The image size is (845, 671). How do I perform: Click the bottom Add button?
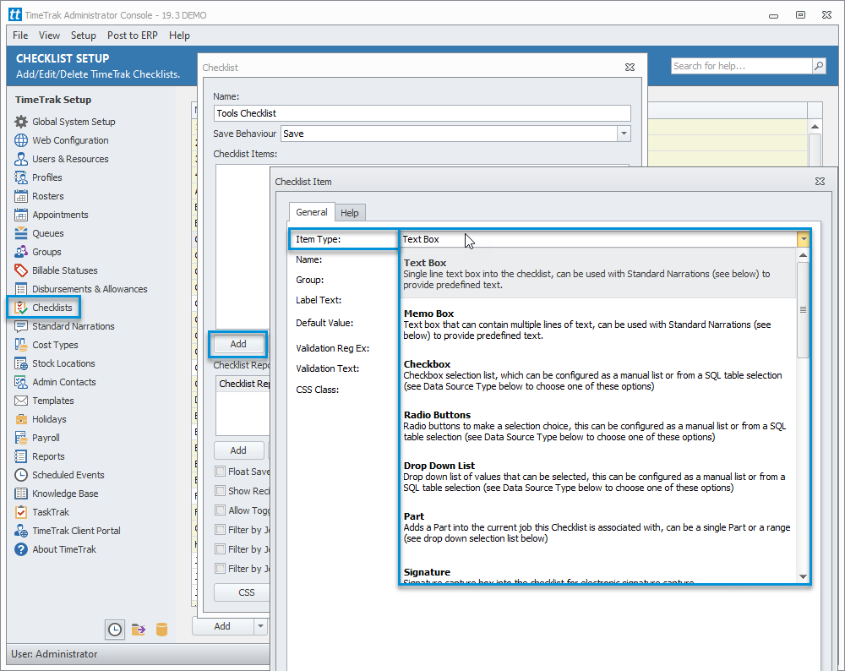tap(222, 626)
